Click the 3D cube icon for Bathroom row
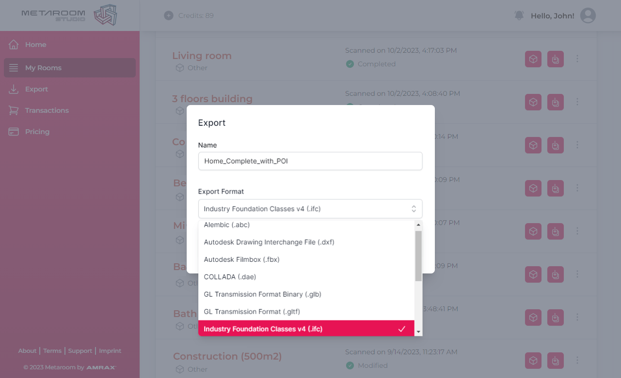 [x=533, y=318]
